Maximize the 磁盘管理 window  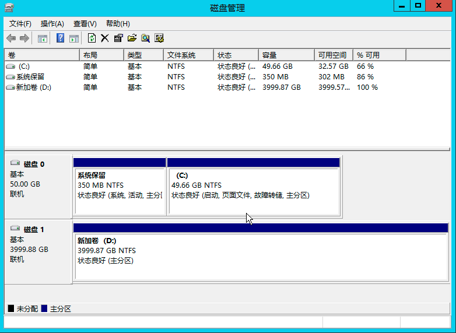coord(418,6)
